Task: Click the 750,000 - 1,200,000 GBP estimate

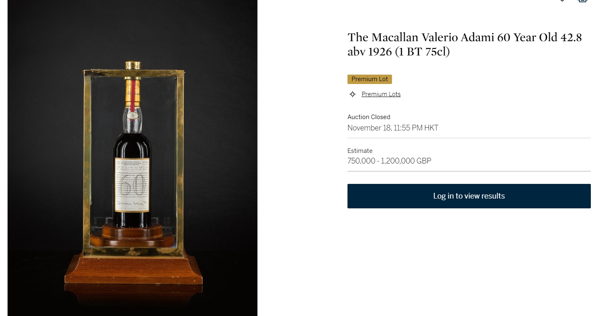Action: point(389,161)
